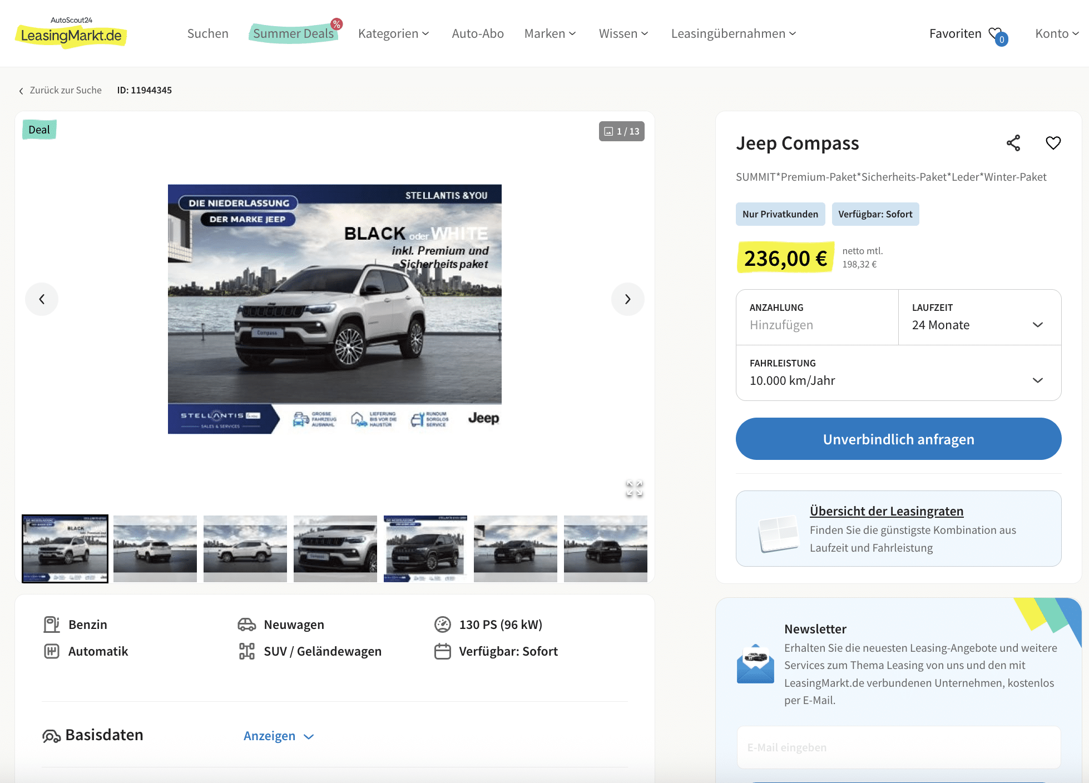
Task: Click the Newsletter envelope icon
Action: pyautogui.click(x=755, y=664)
